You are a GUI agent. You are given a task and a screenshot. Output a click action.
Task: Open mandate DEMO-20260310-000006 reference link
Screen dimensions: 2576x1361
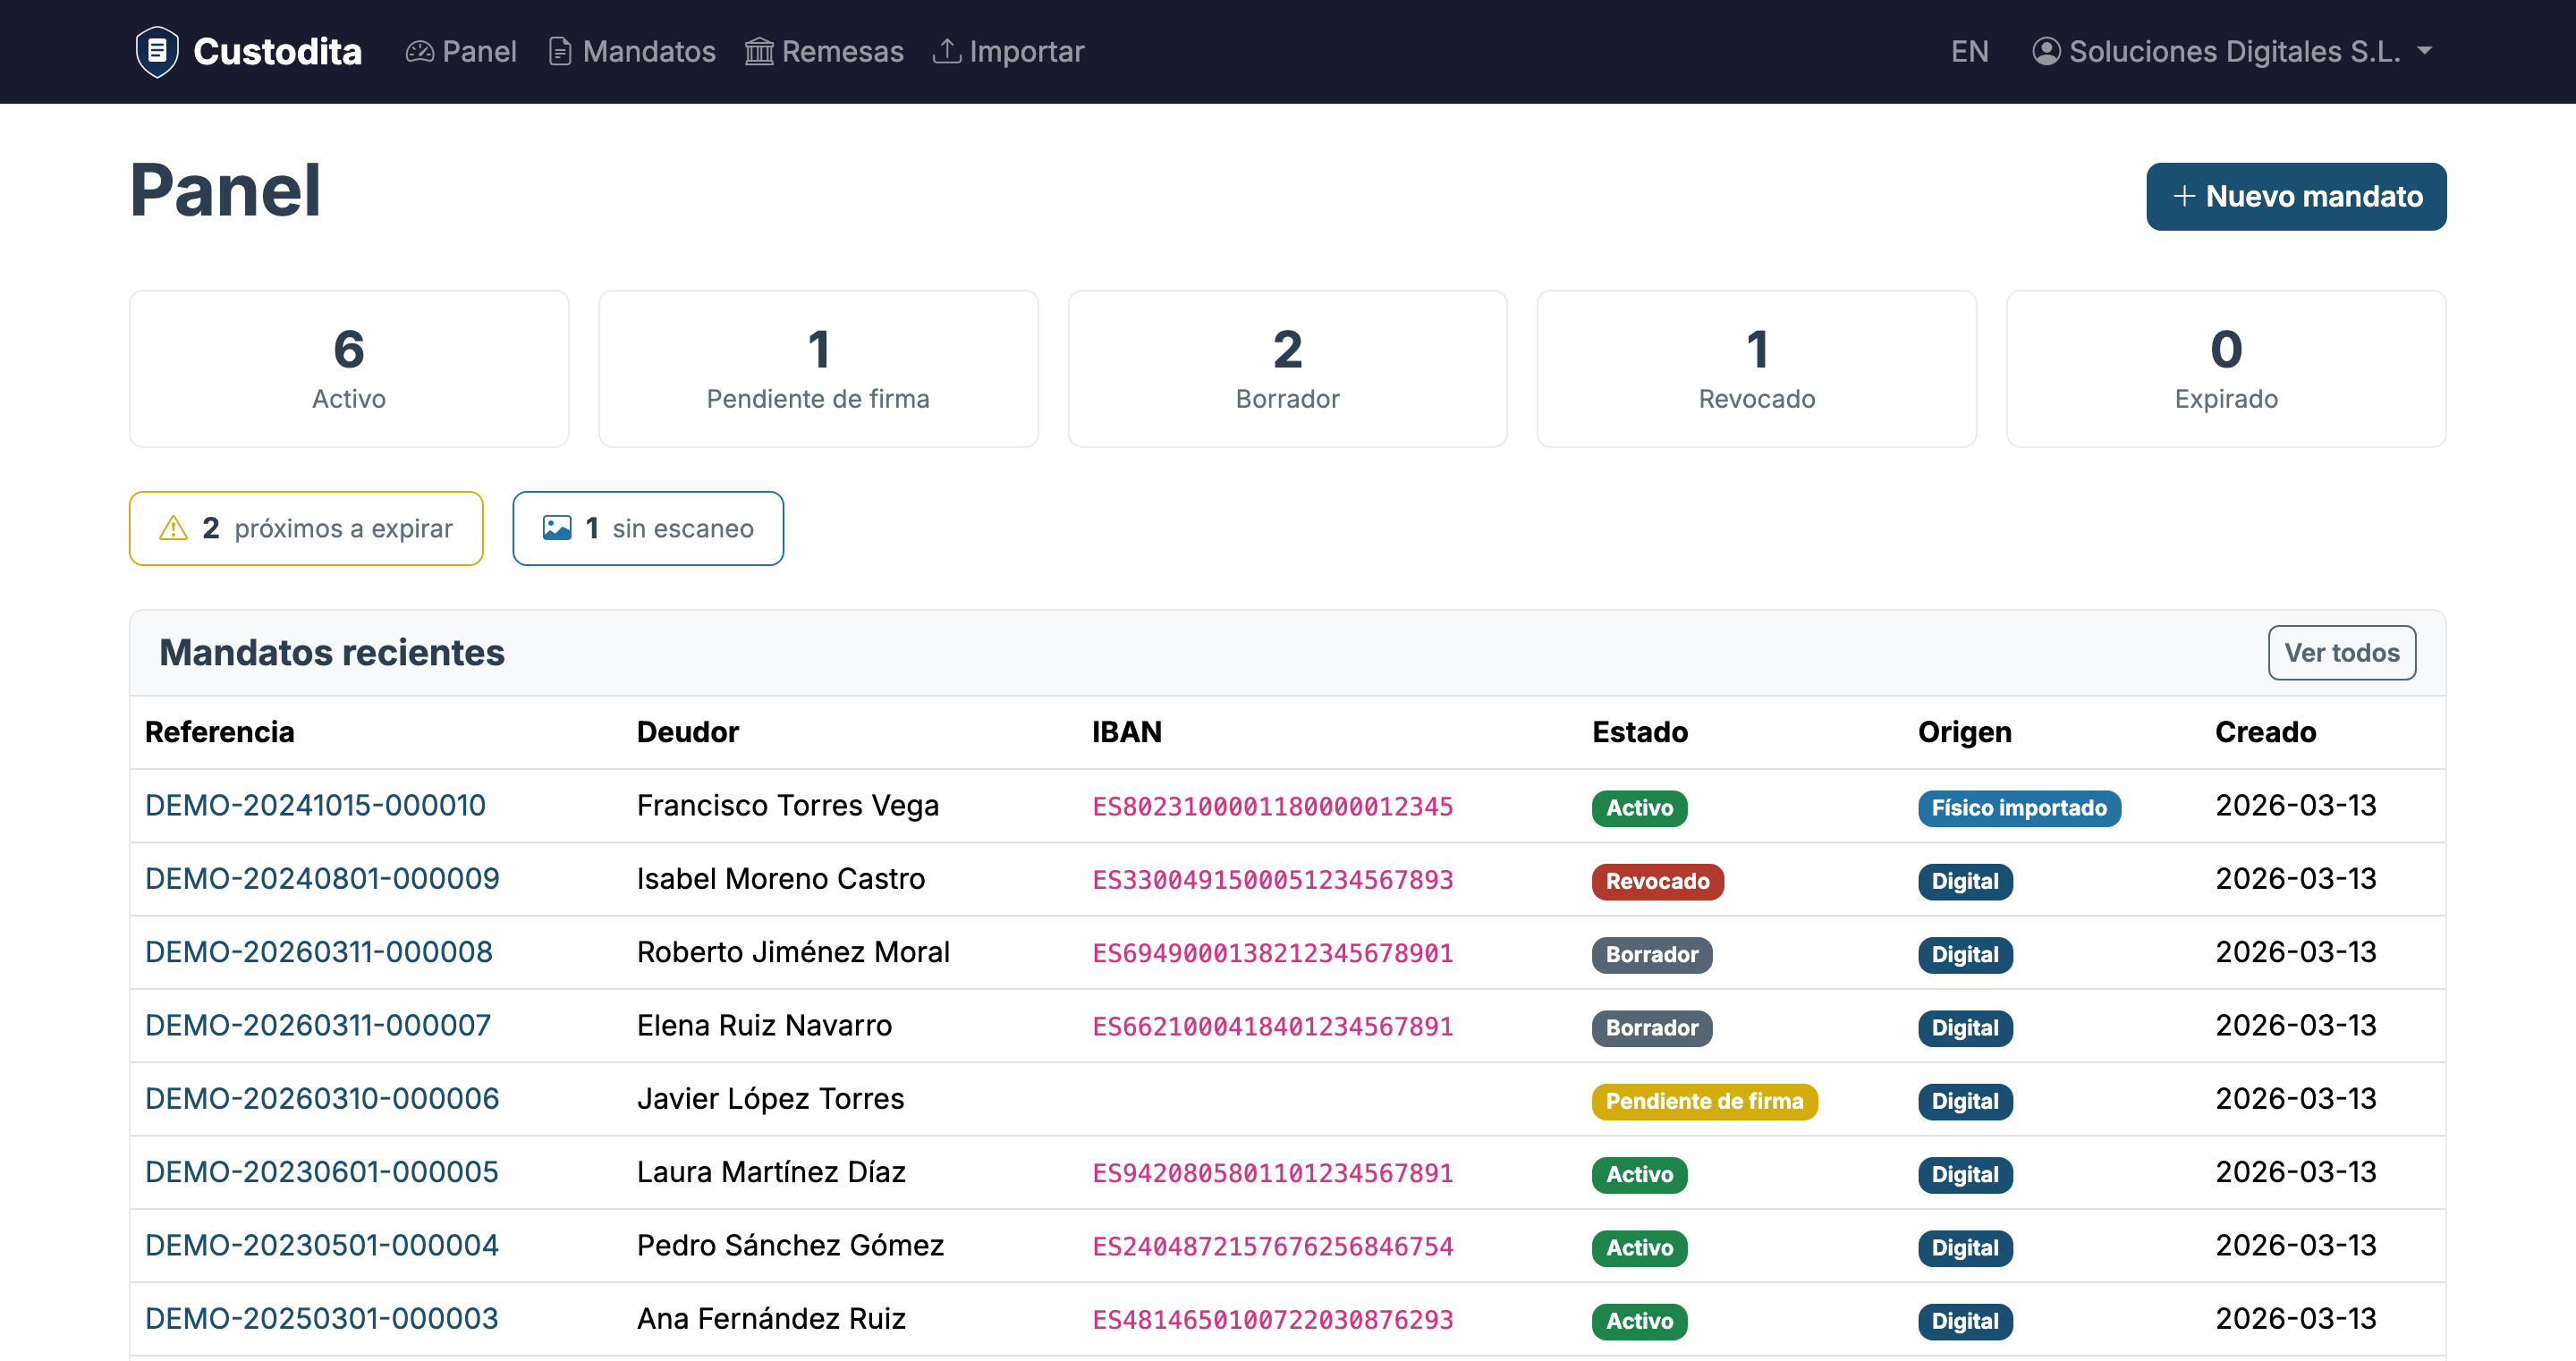coord(322,1098)
